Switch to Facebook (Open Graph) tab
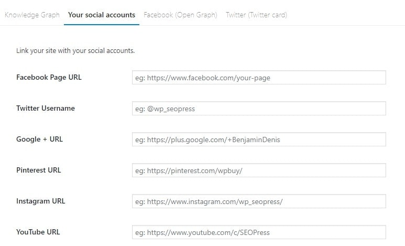405x246 pixels. pos(180,15)
